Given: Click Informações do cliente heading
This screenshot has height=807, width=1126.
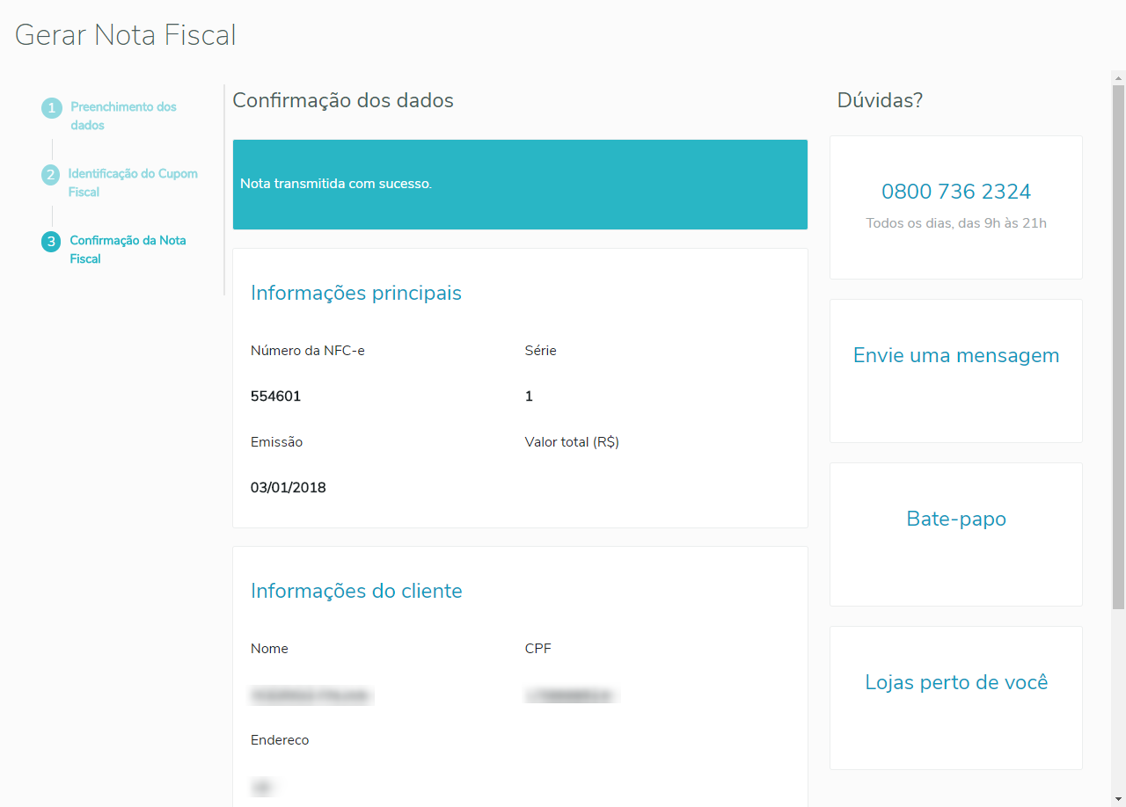Looking at the screenshot, I should point(356,591).
